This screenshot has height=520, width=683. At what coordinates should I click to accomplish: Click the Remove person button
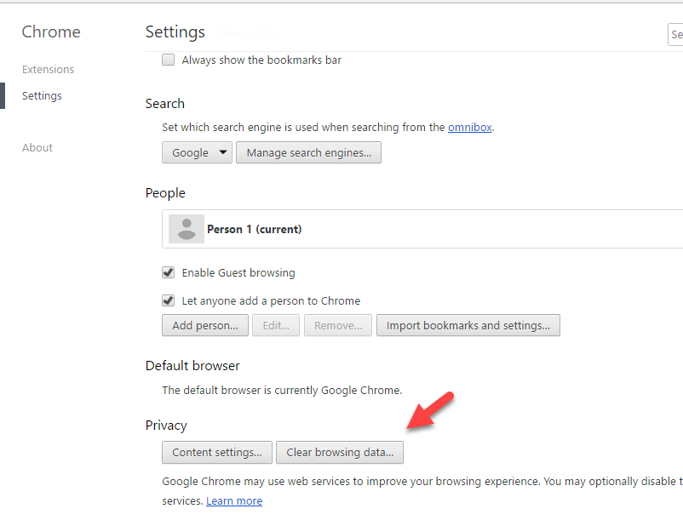(x=338, y=325)
